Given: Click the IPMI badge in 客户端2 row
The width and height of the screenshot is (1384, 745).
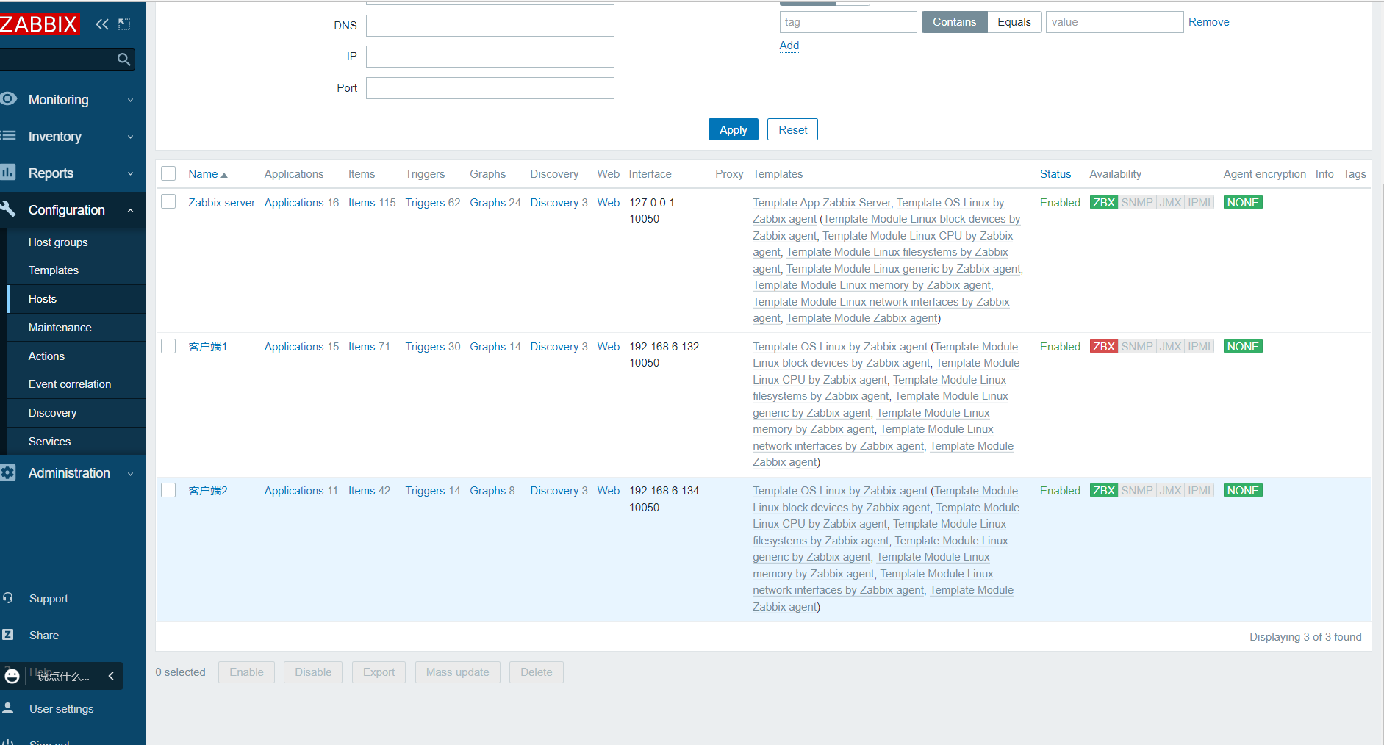Looking at the screenshot, I should point(1200,491).
